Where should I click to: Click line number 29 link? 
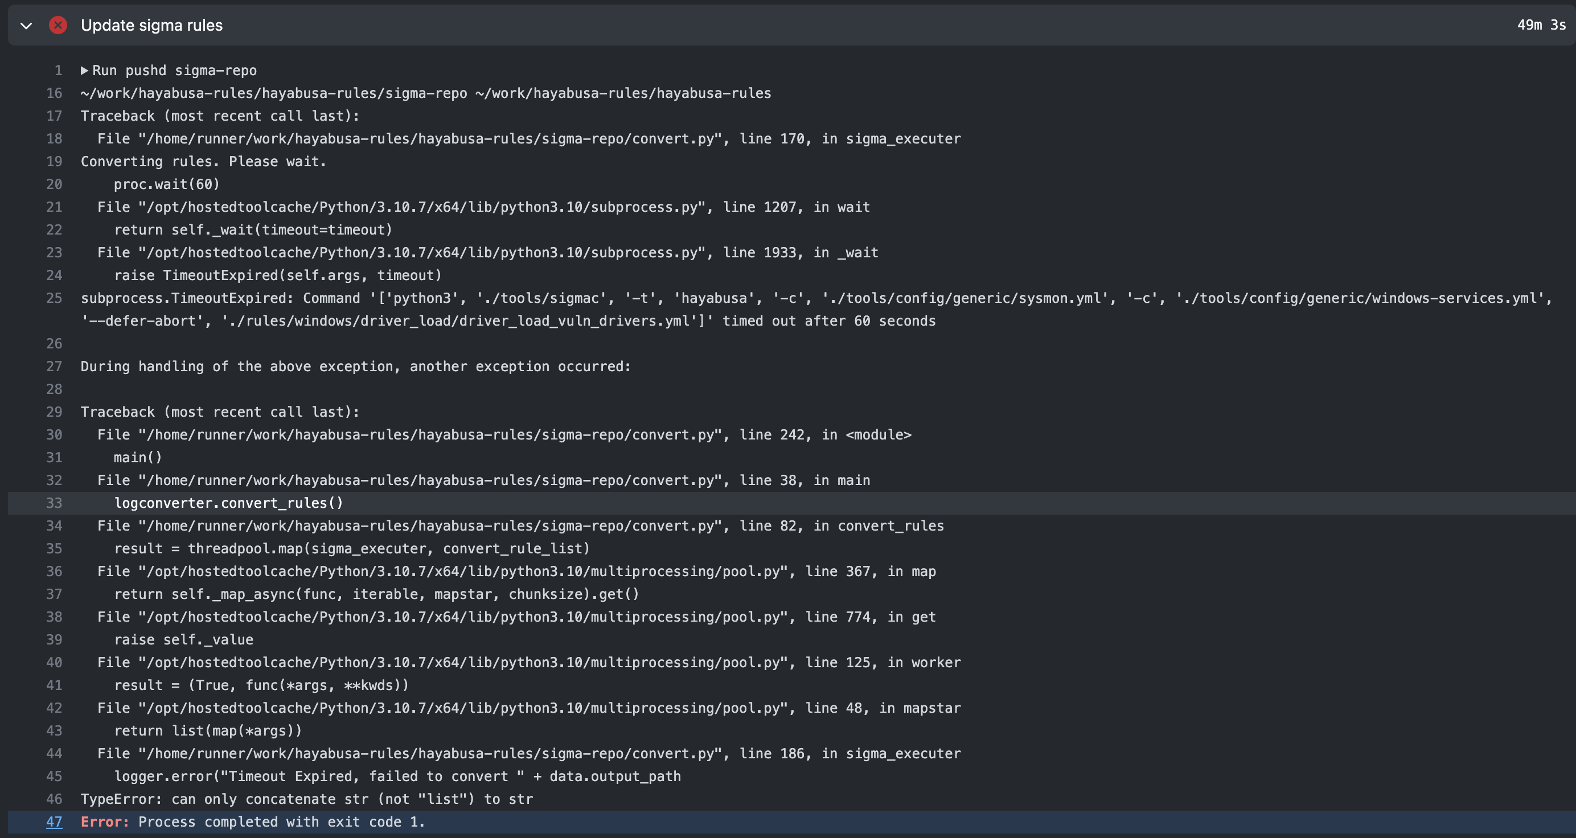(x=54, y=412)
